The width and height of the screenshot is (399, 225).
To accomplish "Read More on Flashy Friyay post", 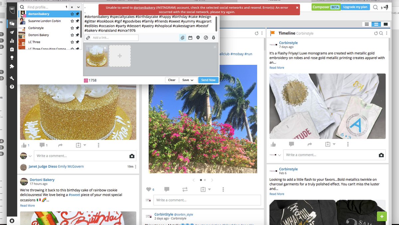I will tap(277, 68).
